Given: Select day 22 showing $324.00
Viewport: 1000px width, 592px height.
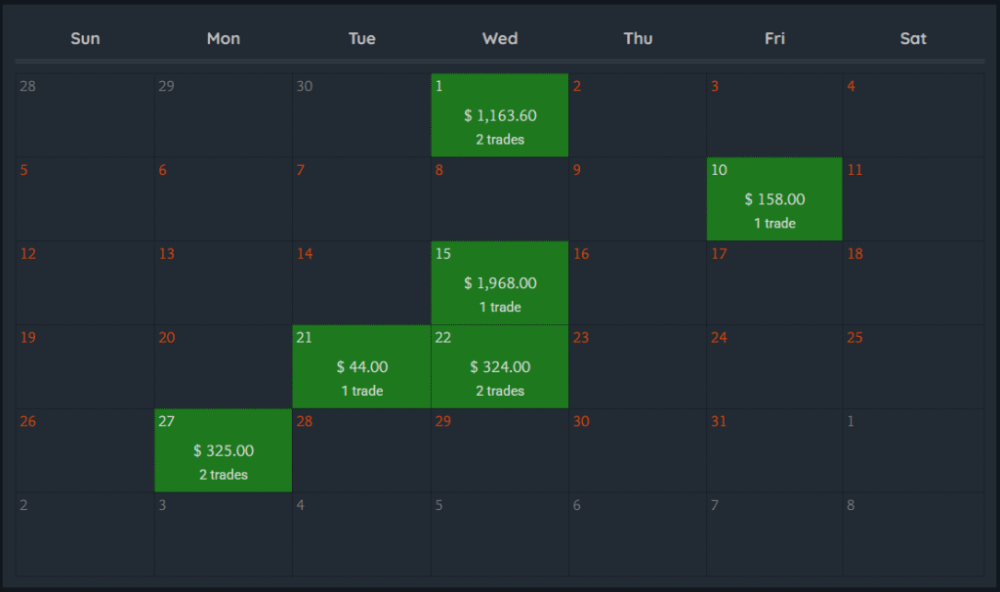Looking at the screenshot, I should pos(500,367).
